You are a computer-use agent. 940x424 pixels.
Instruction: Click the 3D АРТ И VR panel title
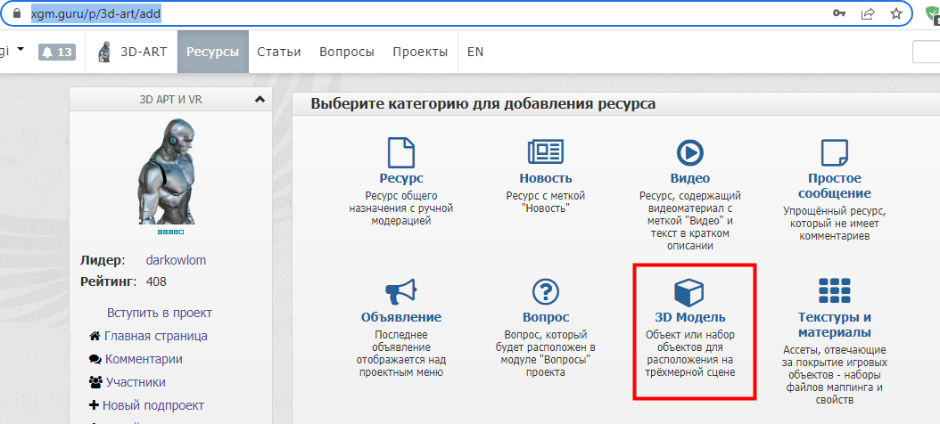click(x=171, y=100)
